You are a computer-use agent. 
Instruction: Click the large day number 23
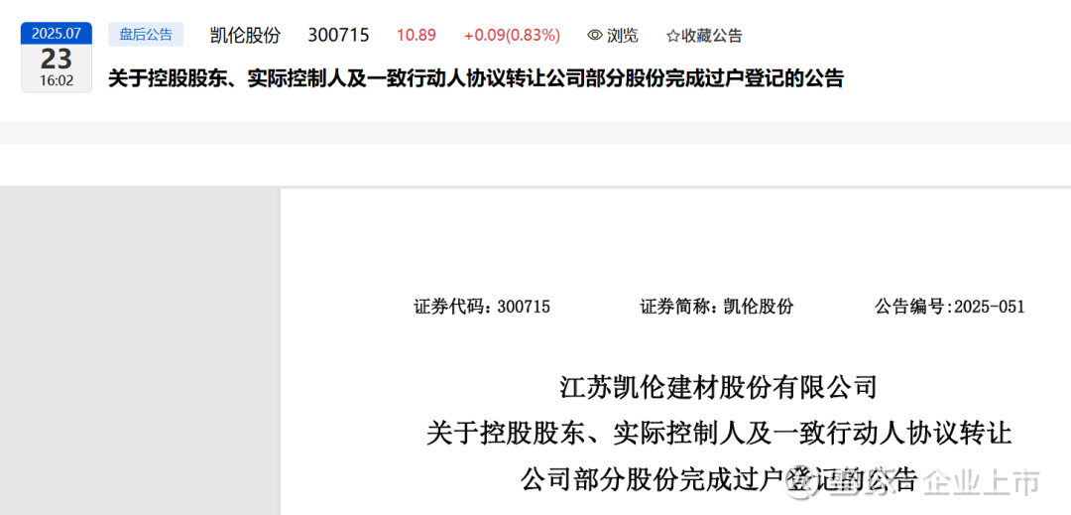click(x=56, y=60)
